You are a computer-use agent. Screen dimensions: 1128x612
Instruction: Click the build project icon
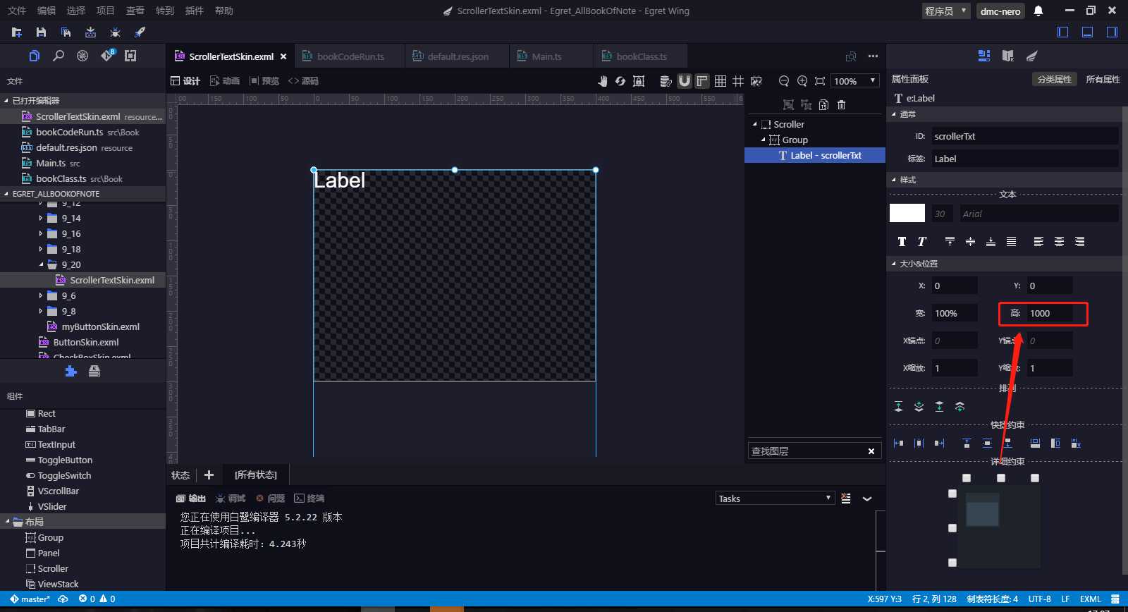[90, 32]
